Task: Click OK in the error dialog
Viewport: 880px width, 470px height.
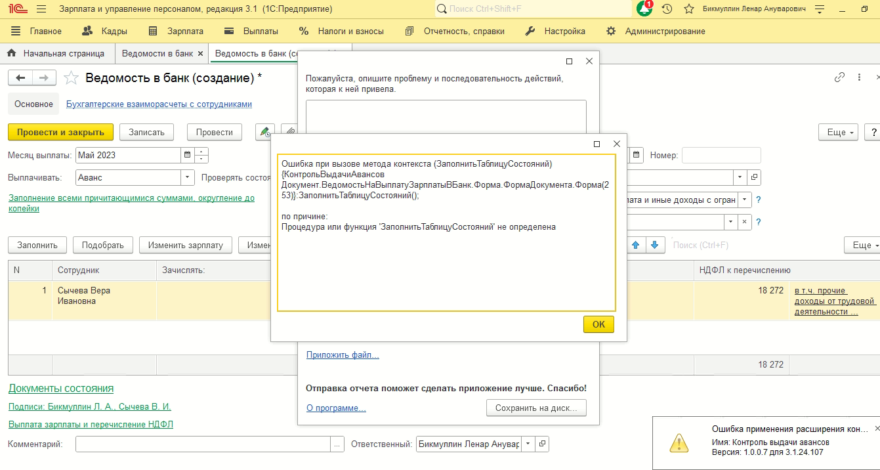Action: [598, 324]
